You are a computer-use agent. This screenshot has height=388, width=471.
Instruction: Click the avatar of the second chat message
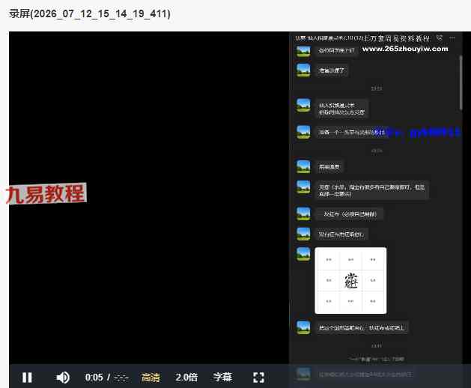pos(303,70)
